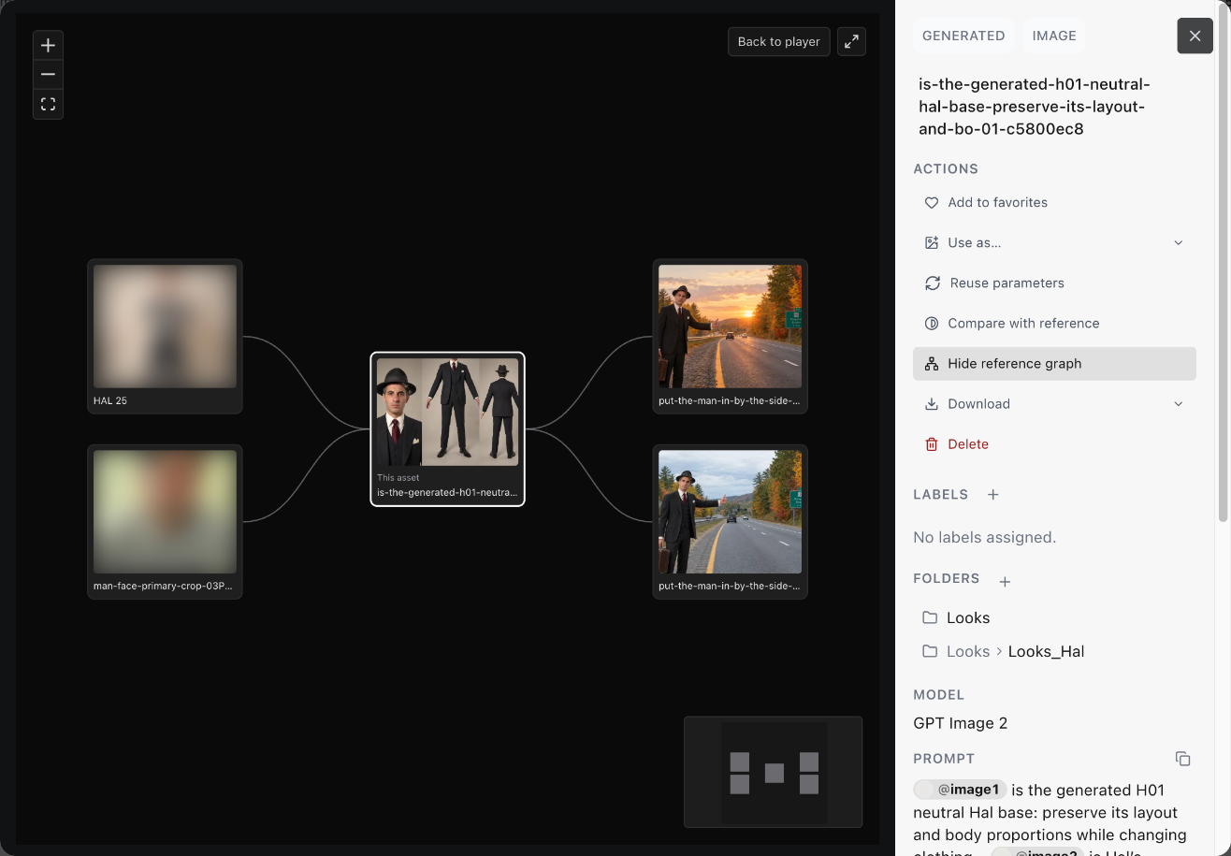Viewport: 1231px width, 856px height.
Task: Select the HAL 25 reference node
Action: 165,336
